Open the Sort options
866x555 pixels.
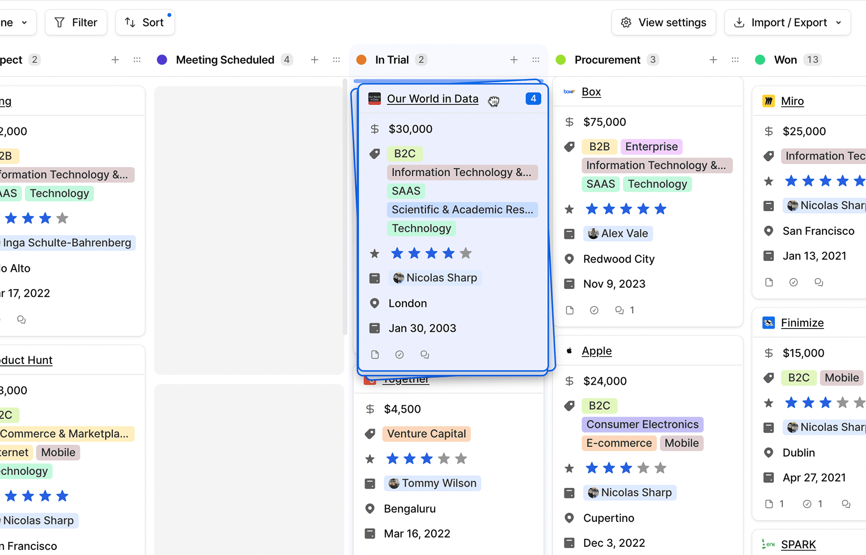coord(145,23)
